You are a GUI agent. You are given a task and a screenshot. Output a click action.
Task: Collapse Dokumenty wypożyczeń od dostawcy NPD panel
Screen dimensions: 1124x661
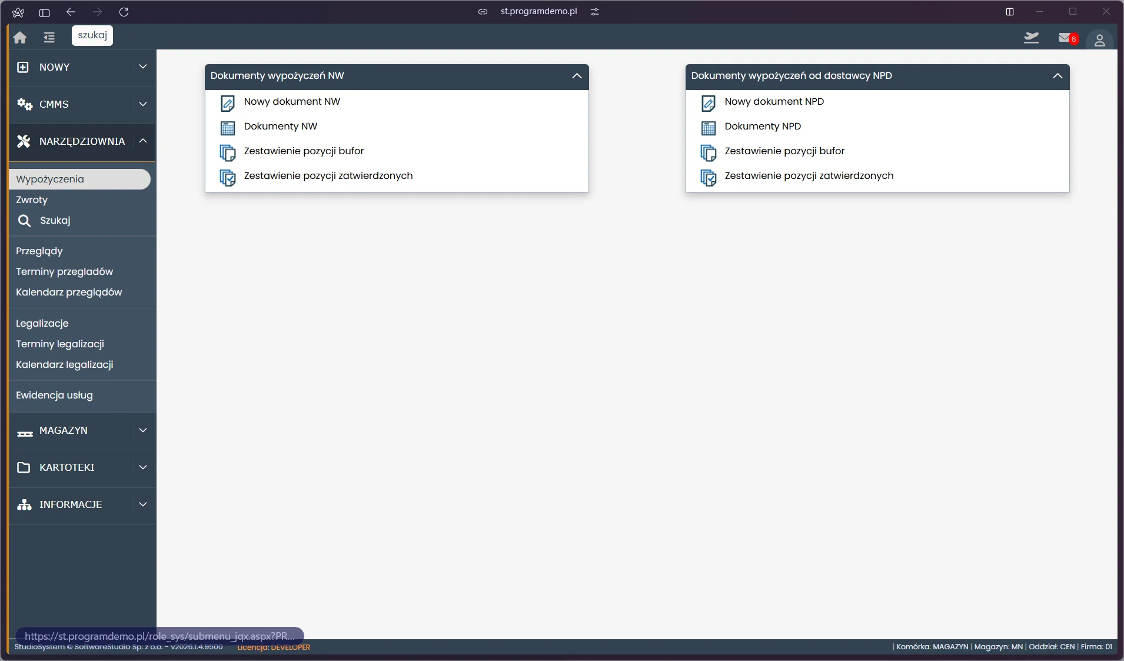click(x=1058, y=76)
